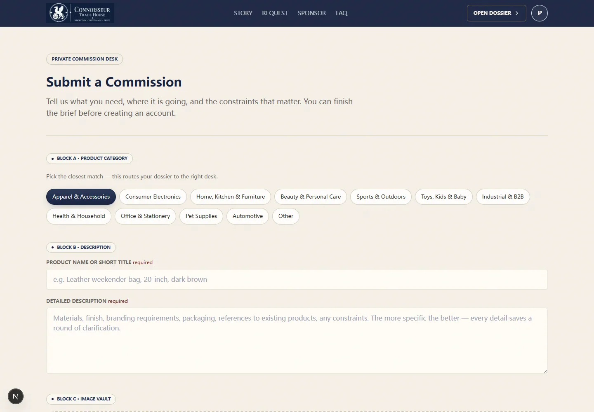Viewport: 594px width, 412px height.
Task: Go to the Request nav item
Action: click(275, 13)
